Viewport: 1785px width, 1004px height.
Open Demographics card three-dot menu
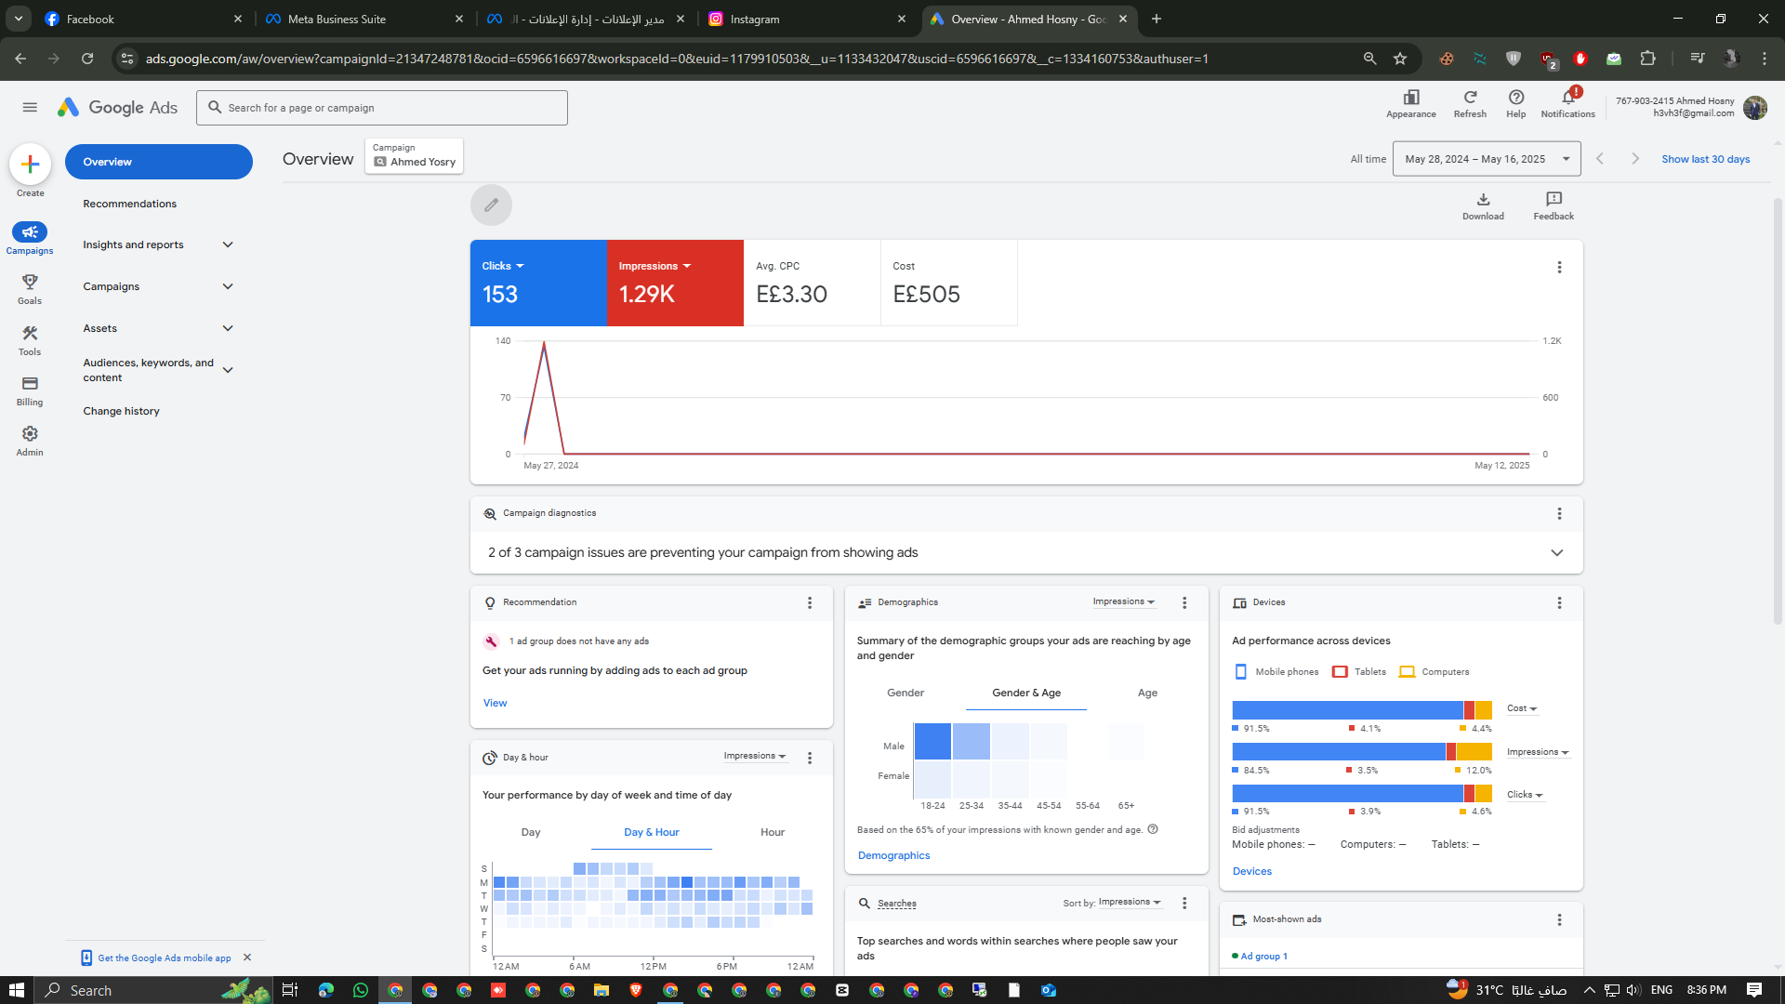(1184, 602)
